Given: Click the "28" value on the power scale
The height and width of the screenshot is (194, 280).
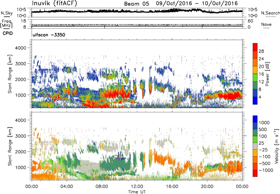Looking at the screenshot, I should click(x=261, y=51).
